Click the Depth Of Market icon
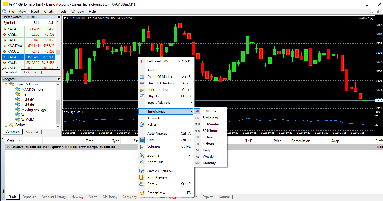The image size is (383, 201). [x=142, y=77]
